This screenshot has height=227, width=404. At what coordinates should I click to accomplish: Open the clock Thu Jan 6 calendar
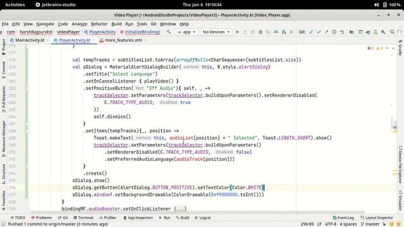pyautogui.click(x=202, y=4)
